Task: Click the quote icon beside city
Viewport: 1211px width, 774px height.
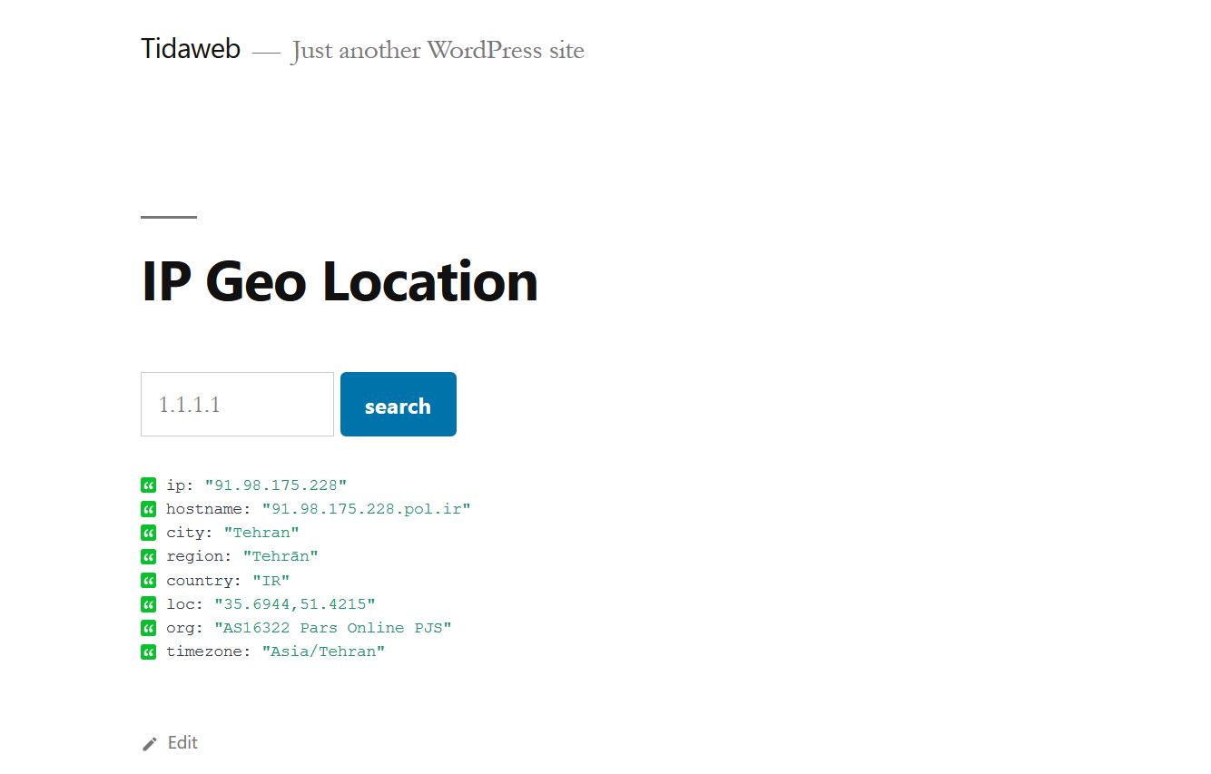Action: (149, 533)
